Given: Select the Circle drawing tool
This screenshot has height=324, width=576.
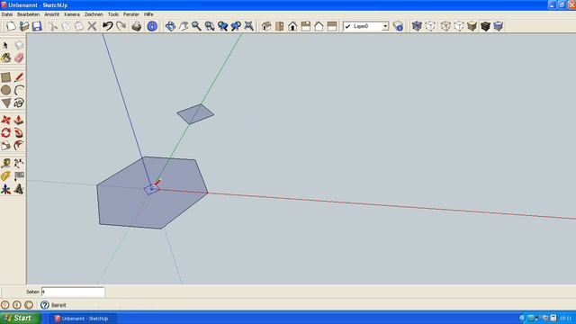Looking at the screenshot, I should [5, 90].
